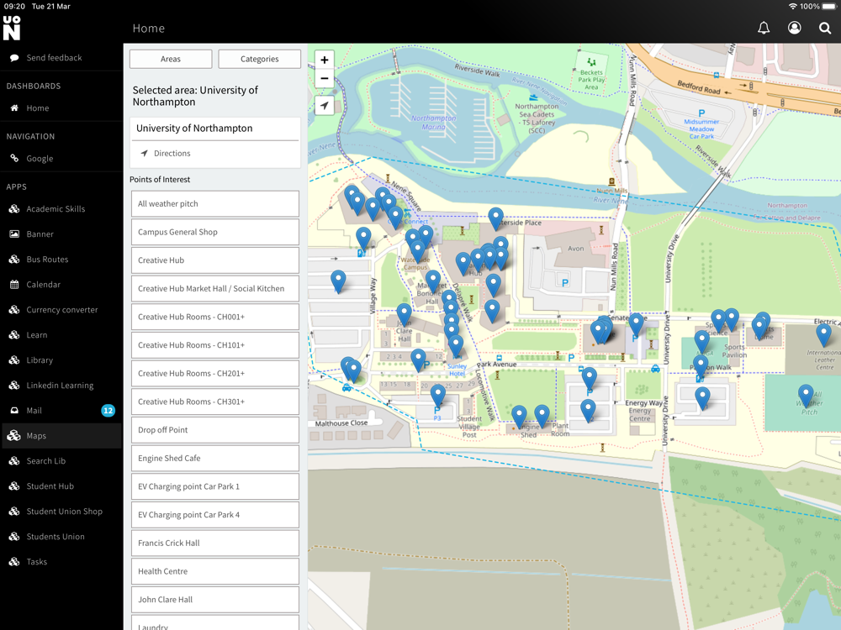Select Maps in the sidebar
Screen dimensions: 841x630
click(x=61, y=435)
